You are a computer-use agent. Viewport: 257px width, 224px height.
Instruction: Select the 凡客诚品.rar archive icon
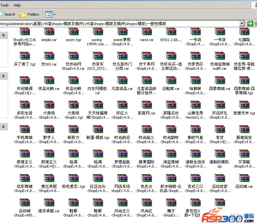(122, 80)
